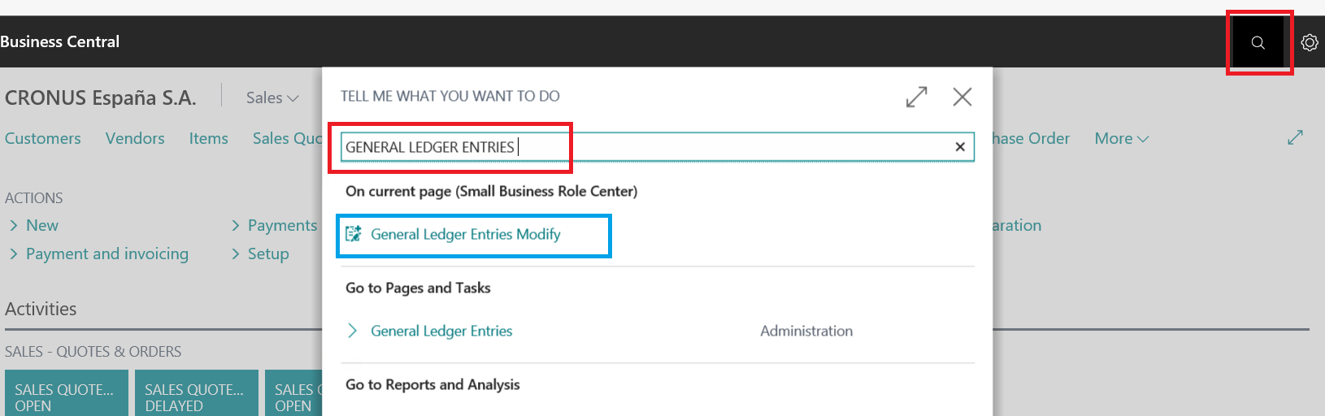The width and height of the screenshot is (1325, 416).
Task: Expand the Tell Me dialog to full size
Action: [x=917, y=97]
